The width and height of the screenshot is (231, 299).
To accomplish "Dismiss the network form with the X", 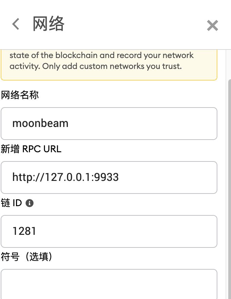I will (x=213, y=25).
